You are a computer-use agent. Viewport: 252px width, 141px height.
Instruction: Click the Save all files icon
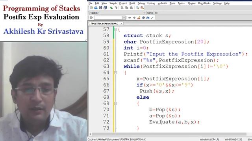pyautogui.click(x=105, y=8)
